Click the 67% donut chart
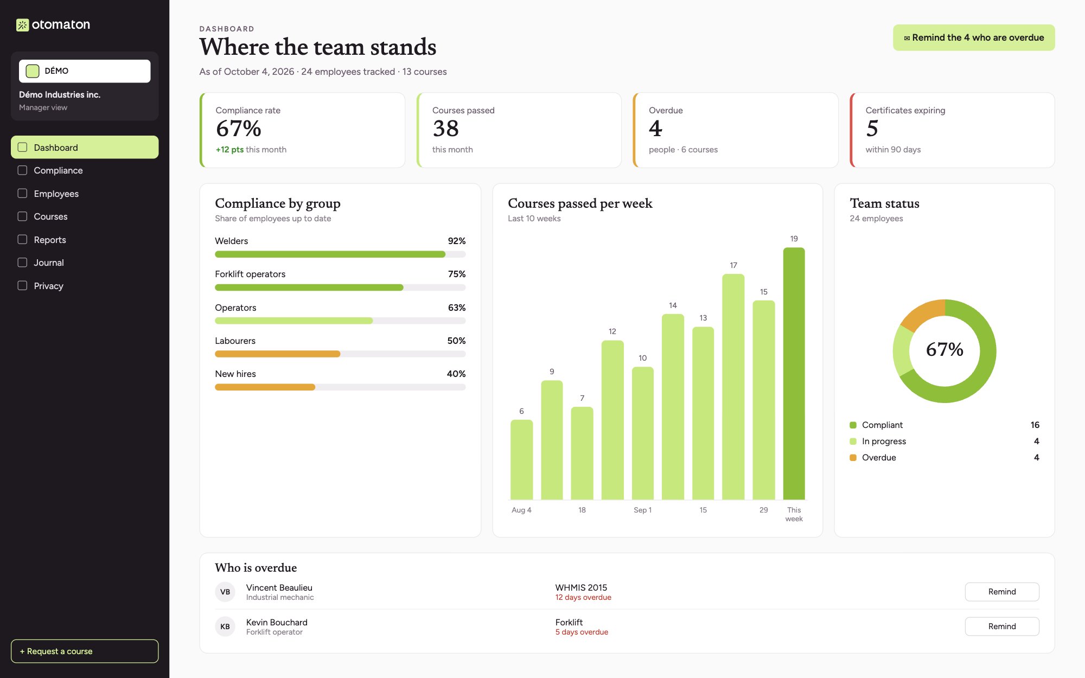The image size is (1085, 678). coord(944,351)
